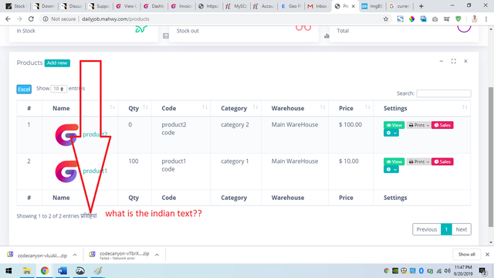
Task: Open a new browser tab
Action: pos(421,6)
